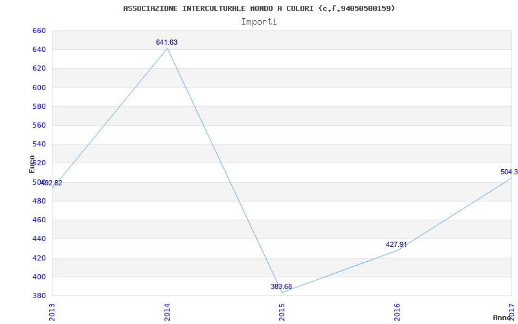The height and width of the screenshot is (324, 518).
Task: Select data label 492.82
Action: [x=51, y=183]
